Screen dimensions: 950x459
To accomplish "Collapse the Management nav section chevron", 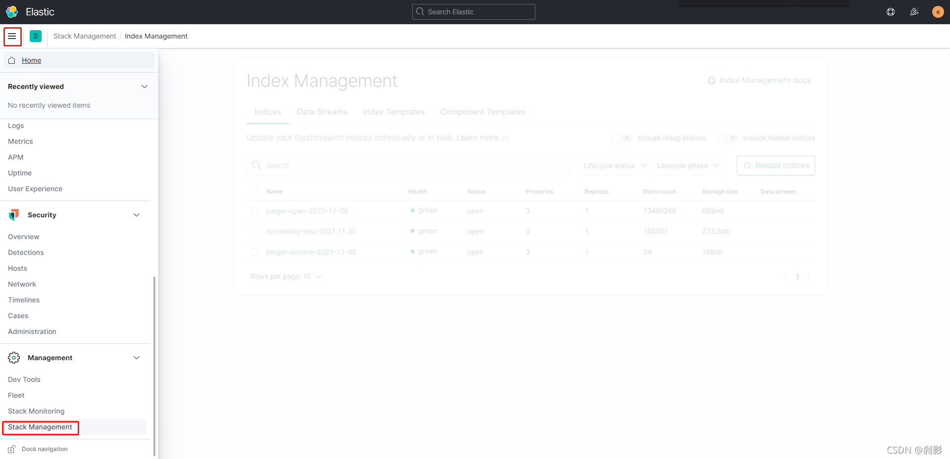I will tap(137, 358).
